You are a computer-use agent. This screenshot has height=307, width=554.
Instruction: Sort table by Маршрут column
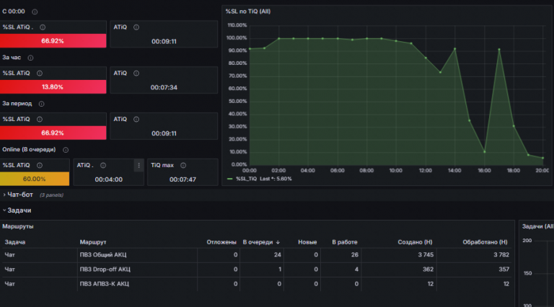[93, 242]
